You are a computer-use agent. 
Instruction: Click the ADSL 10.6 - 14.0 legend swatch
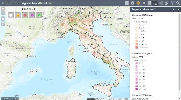tap(137, 48)
